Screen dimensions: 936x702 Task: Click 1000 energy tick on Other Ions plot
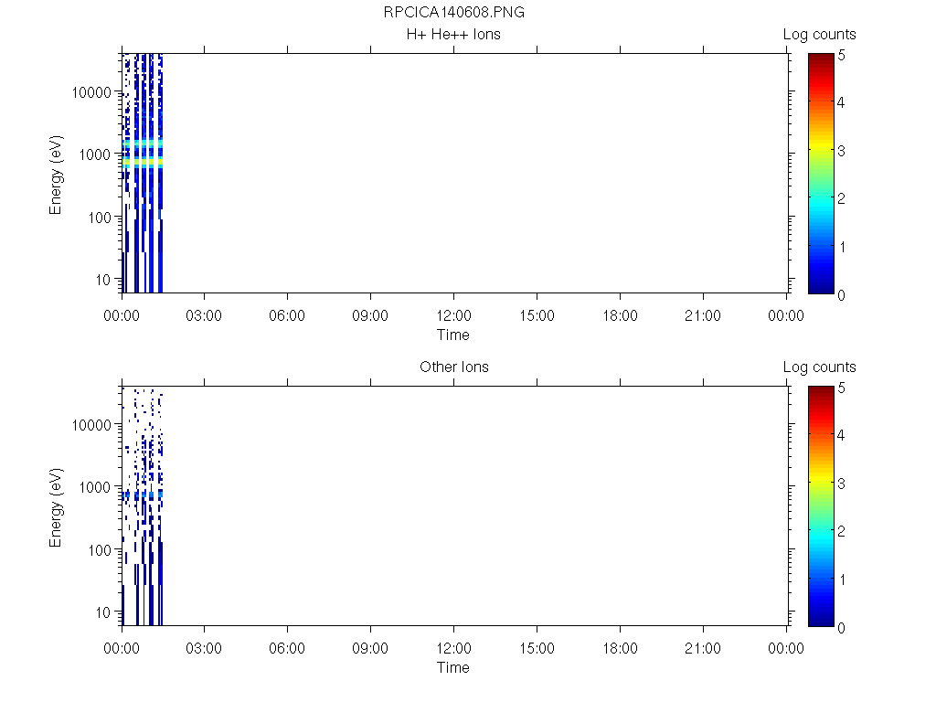pyautogui.click(x=95, y=487)
